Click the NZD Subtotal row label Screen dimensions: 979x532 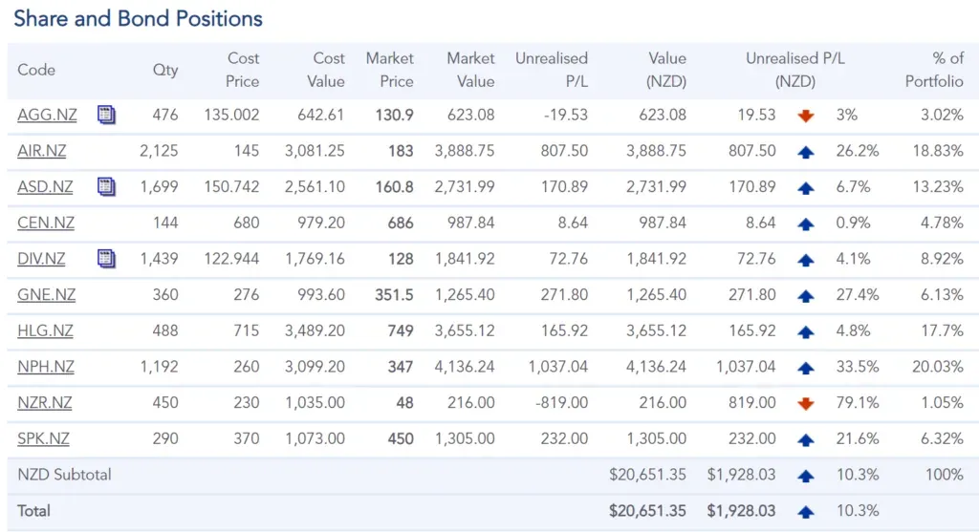[x=64, y=475]
